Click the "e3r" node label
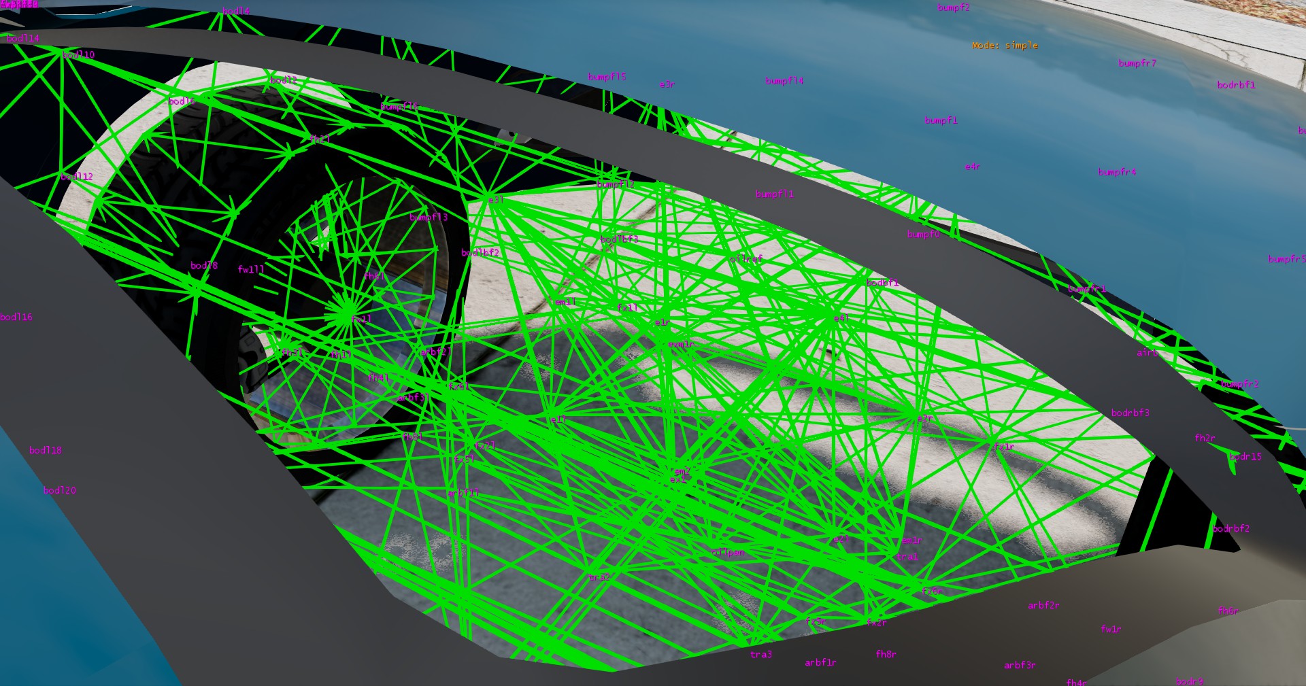Screen dimensions: 1306x686 click(x=667, y=84)
